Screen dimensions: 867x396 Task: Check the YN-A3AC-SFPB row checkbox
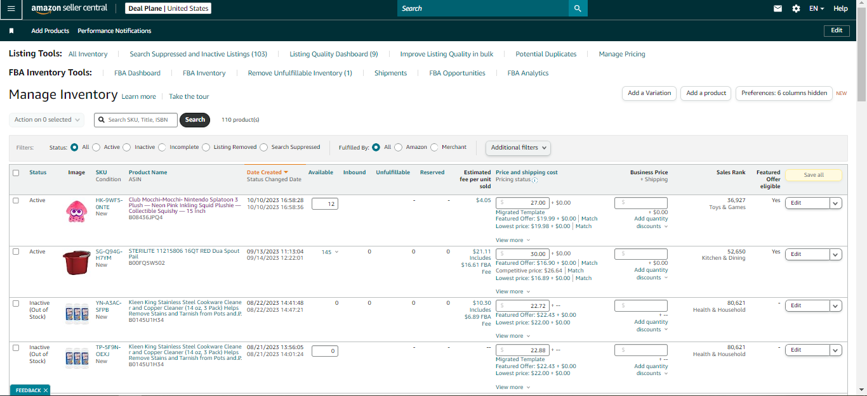point(16,303)
